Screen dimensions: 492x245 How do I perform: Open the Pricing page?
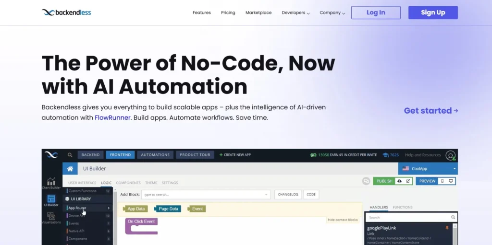228,13
